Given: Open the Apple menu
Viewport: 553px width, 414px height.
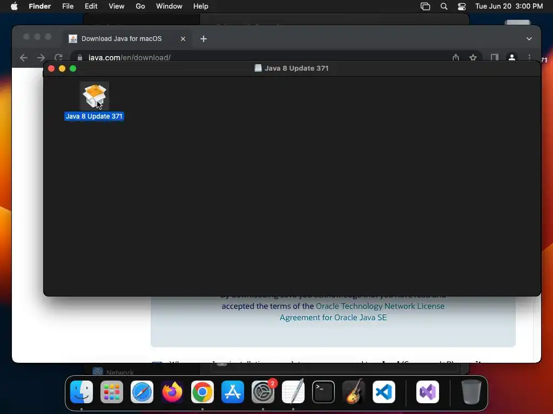Looking at the screenshot, I should coord(14,6).
